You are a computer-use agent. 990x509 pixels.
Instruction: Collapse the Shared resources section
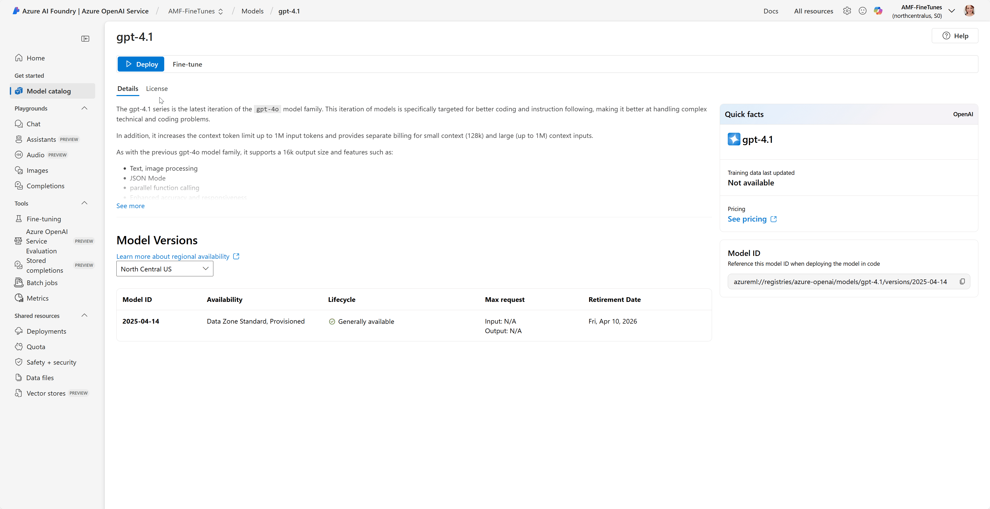85,316
